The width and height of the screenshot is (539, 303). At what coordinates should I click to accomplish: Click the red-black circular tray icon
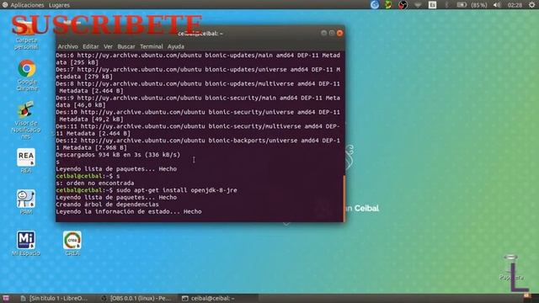(403, 4)
